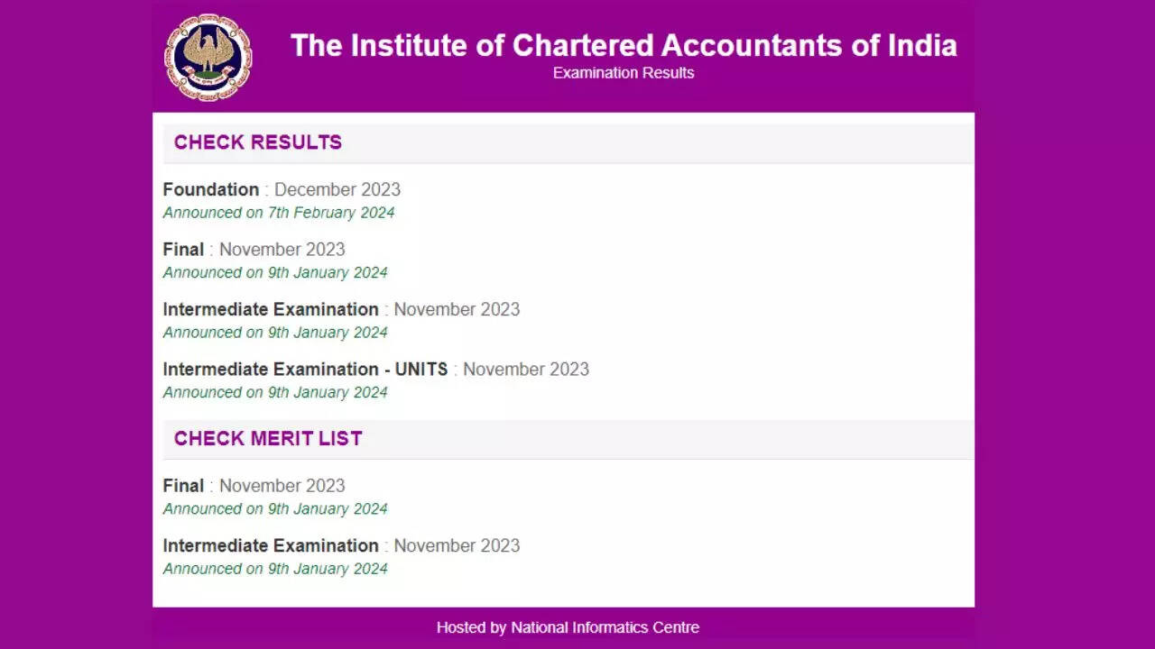The height and width of the screenshot is (649, 1155).
Task: Click the announcement date under Final results
Action: (275, 272)
